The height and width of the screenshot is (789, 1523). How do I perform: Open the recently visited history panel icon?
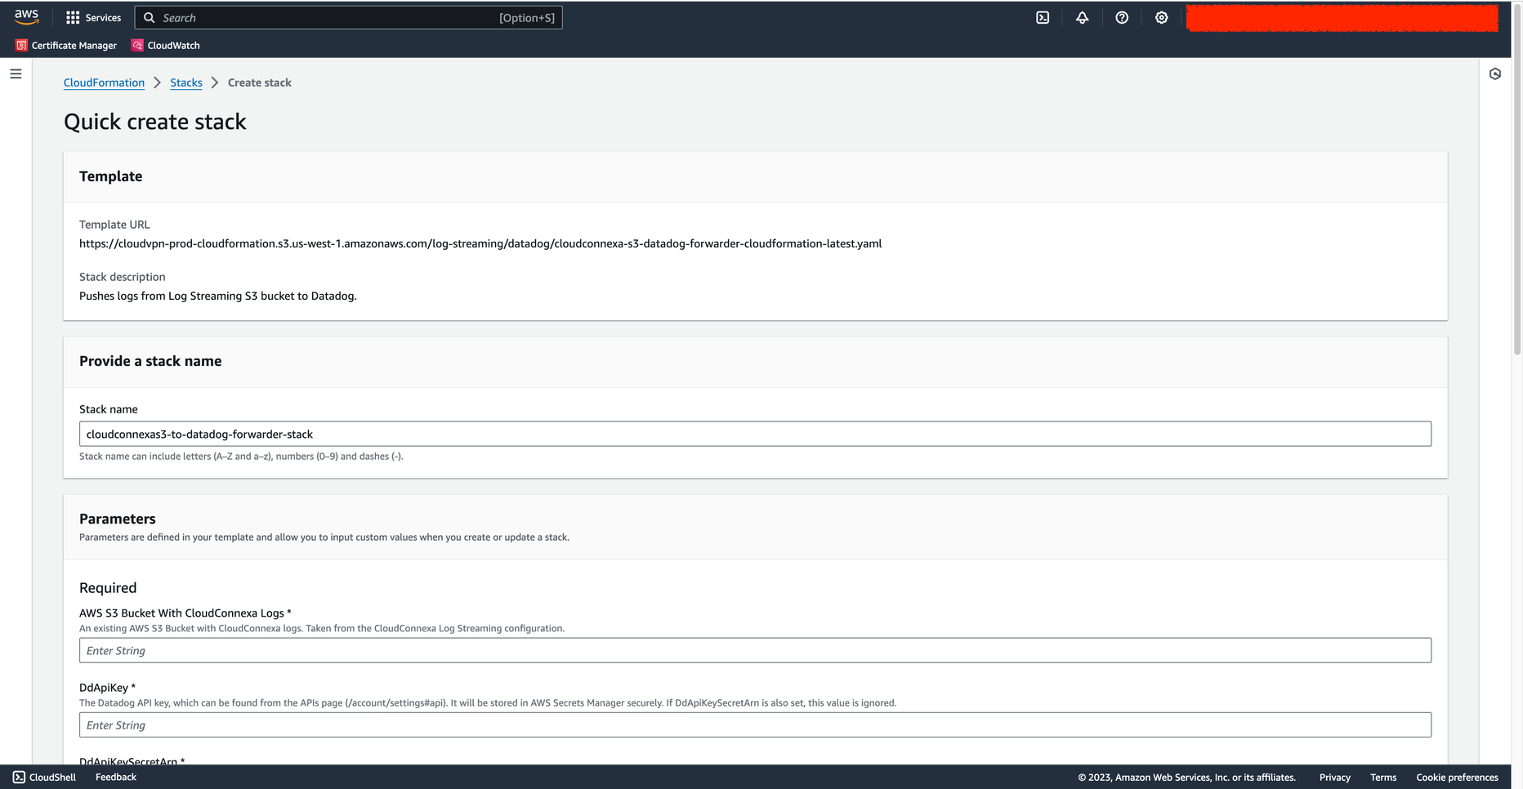[1496, 74]
